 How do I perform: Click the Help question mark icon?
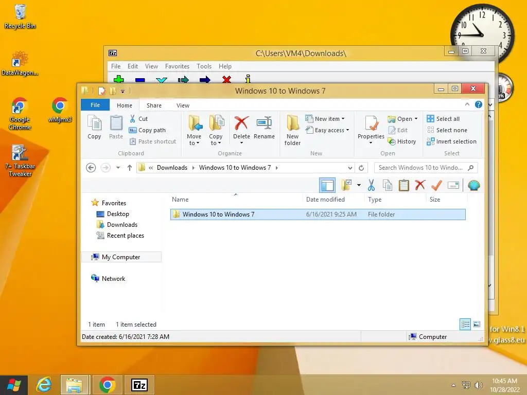(x=479, y=104)
